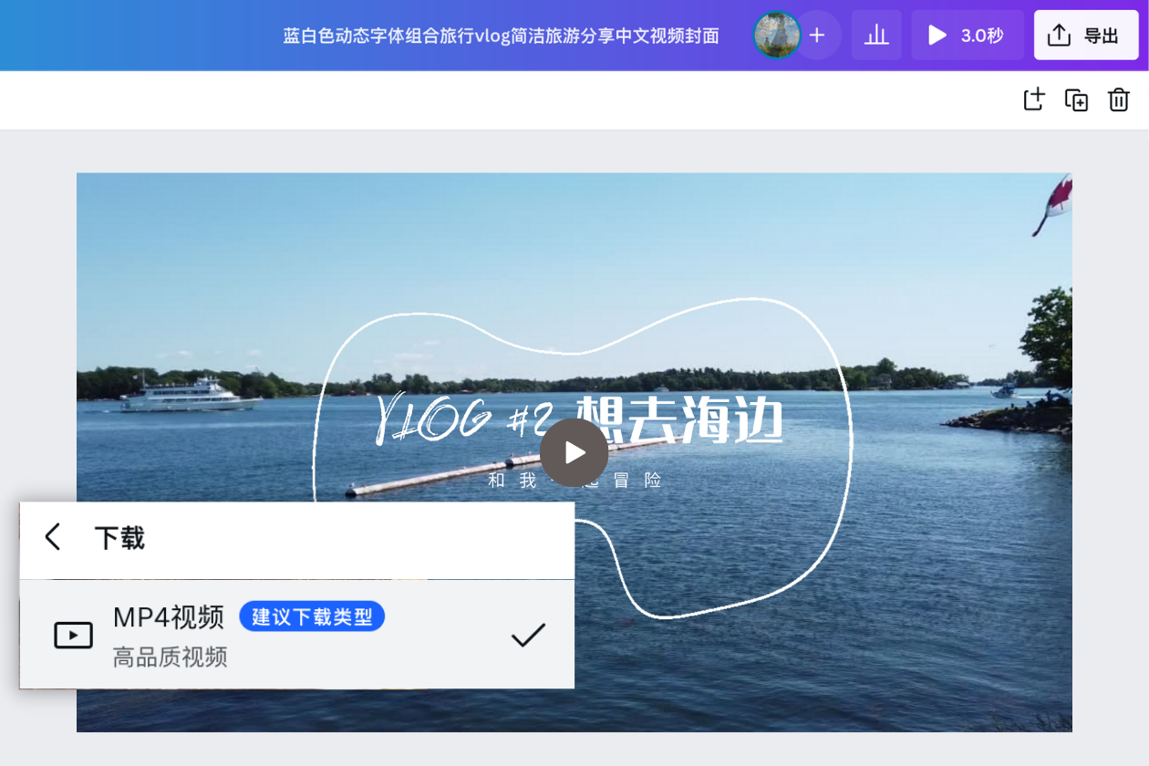Image resolution: width=1149 pixels, height=766 pixels.
Task: Play the video from the canvas center
Action: (574, 452)
